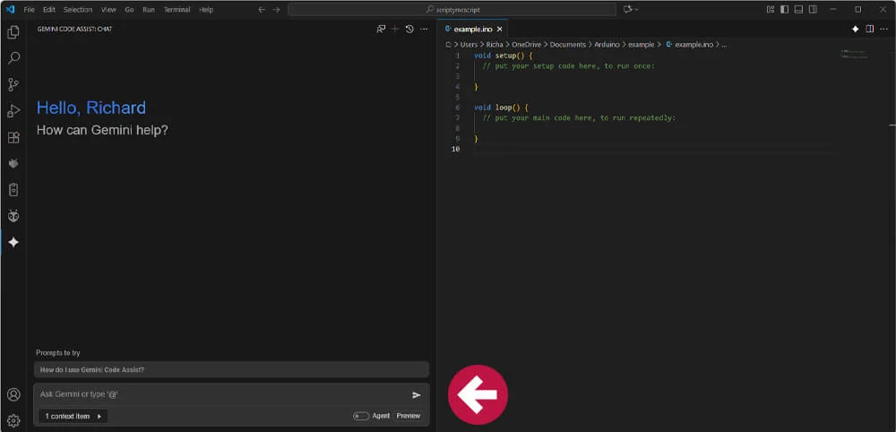Open the Accounts icon in activity bar
The width and height of the screenshot is (896, 432).
point(13,395)
